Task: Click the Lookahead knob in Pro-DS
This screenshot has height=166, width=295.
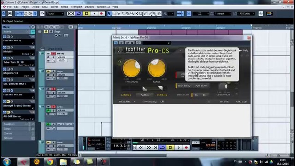Action: coord(223,87)
